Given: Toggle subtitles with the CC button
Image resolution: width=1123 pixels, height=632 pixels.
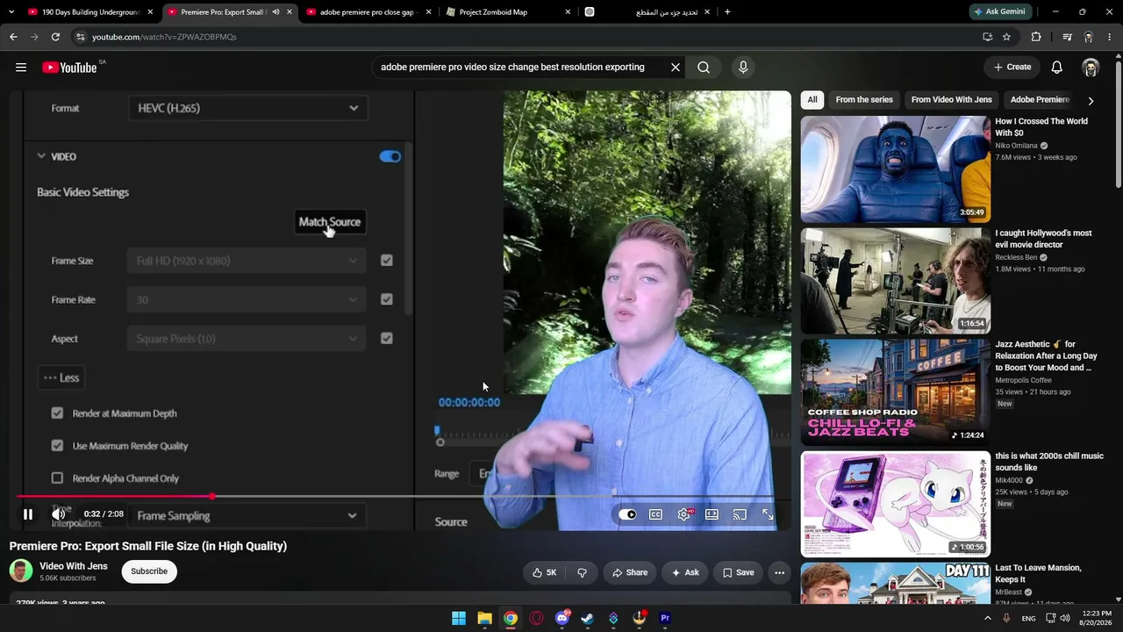Looking at the screenshot, I should (655, 514).
